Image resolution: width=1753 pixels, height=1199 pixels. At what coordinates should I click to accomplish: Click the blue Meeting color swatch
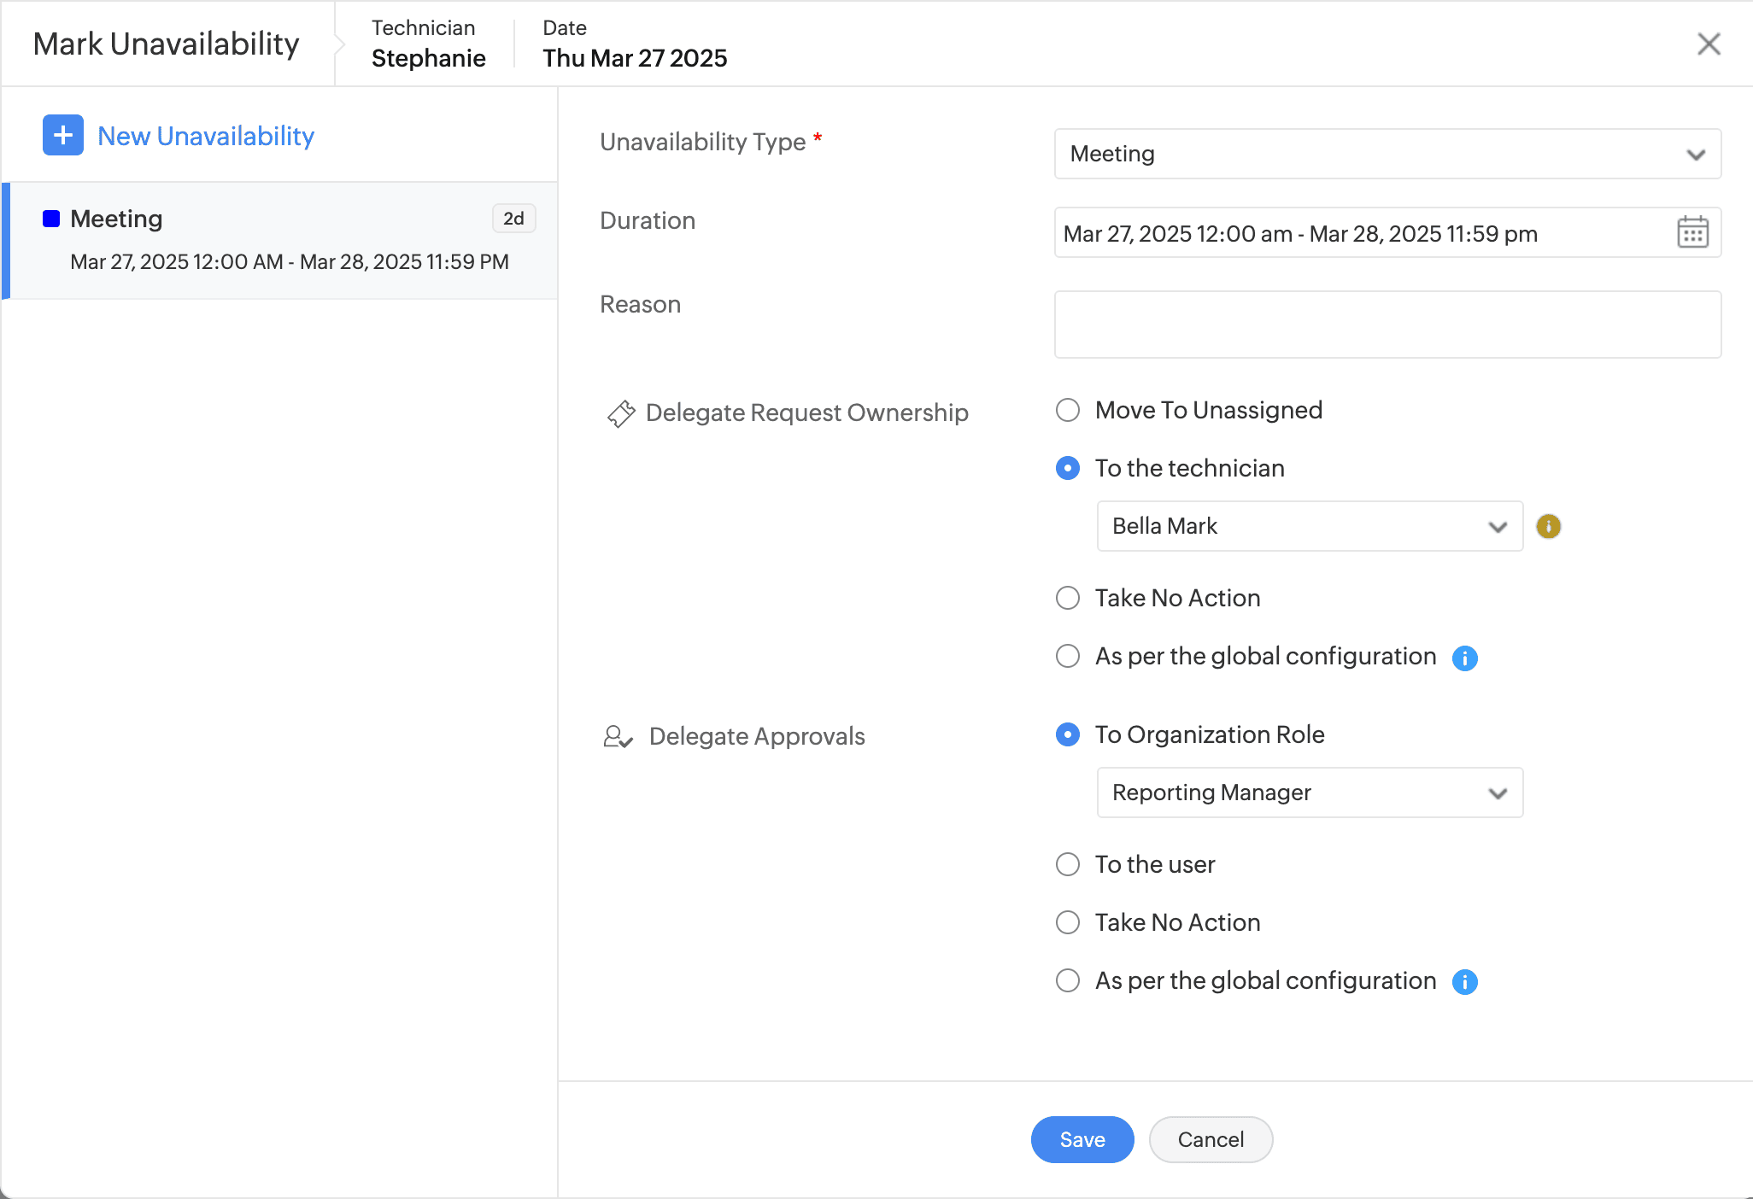point(51,219)
